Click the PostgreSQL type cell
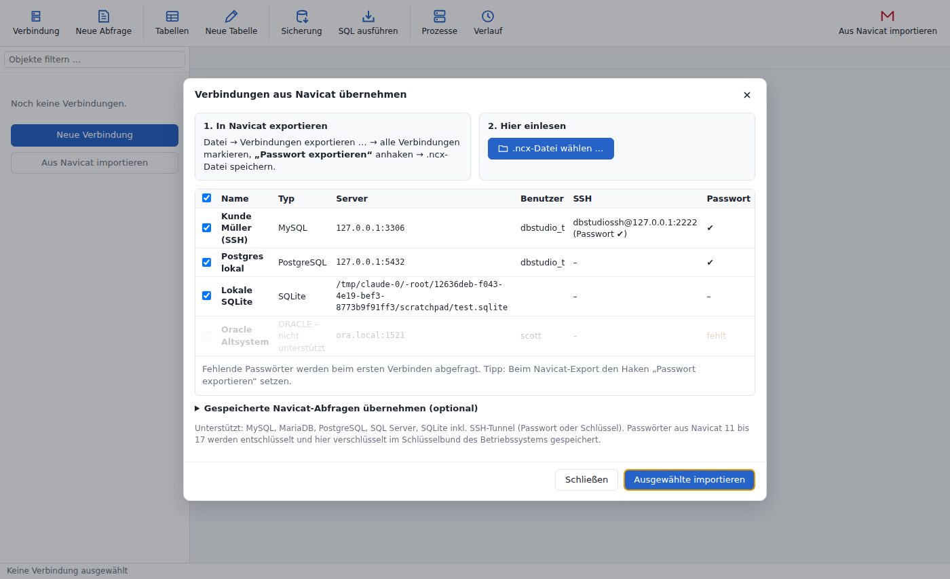 [x=302, y=263]
